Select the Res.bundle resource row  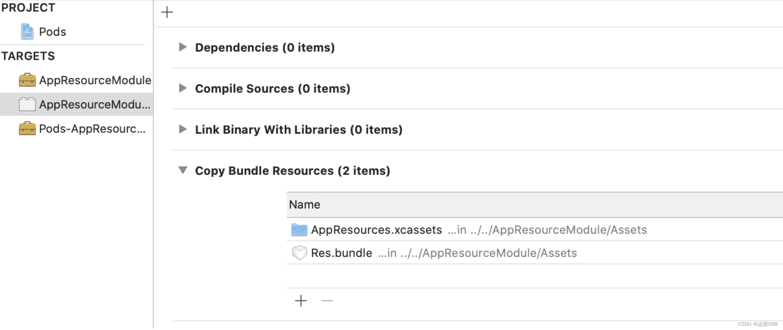341,253
